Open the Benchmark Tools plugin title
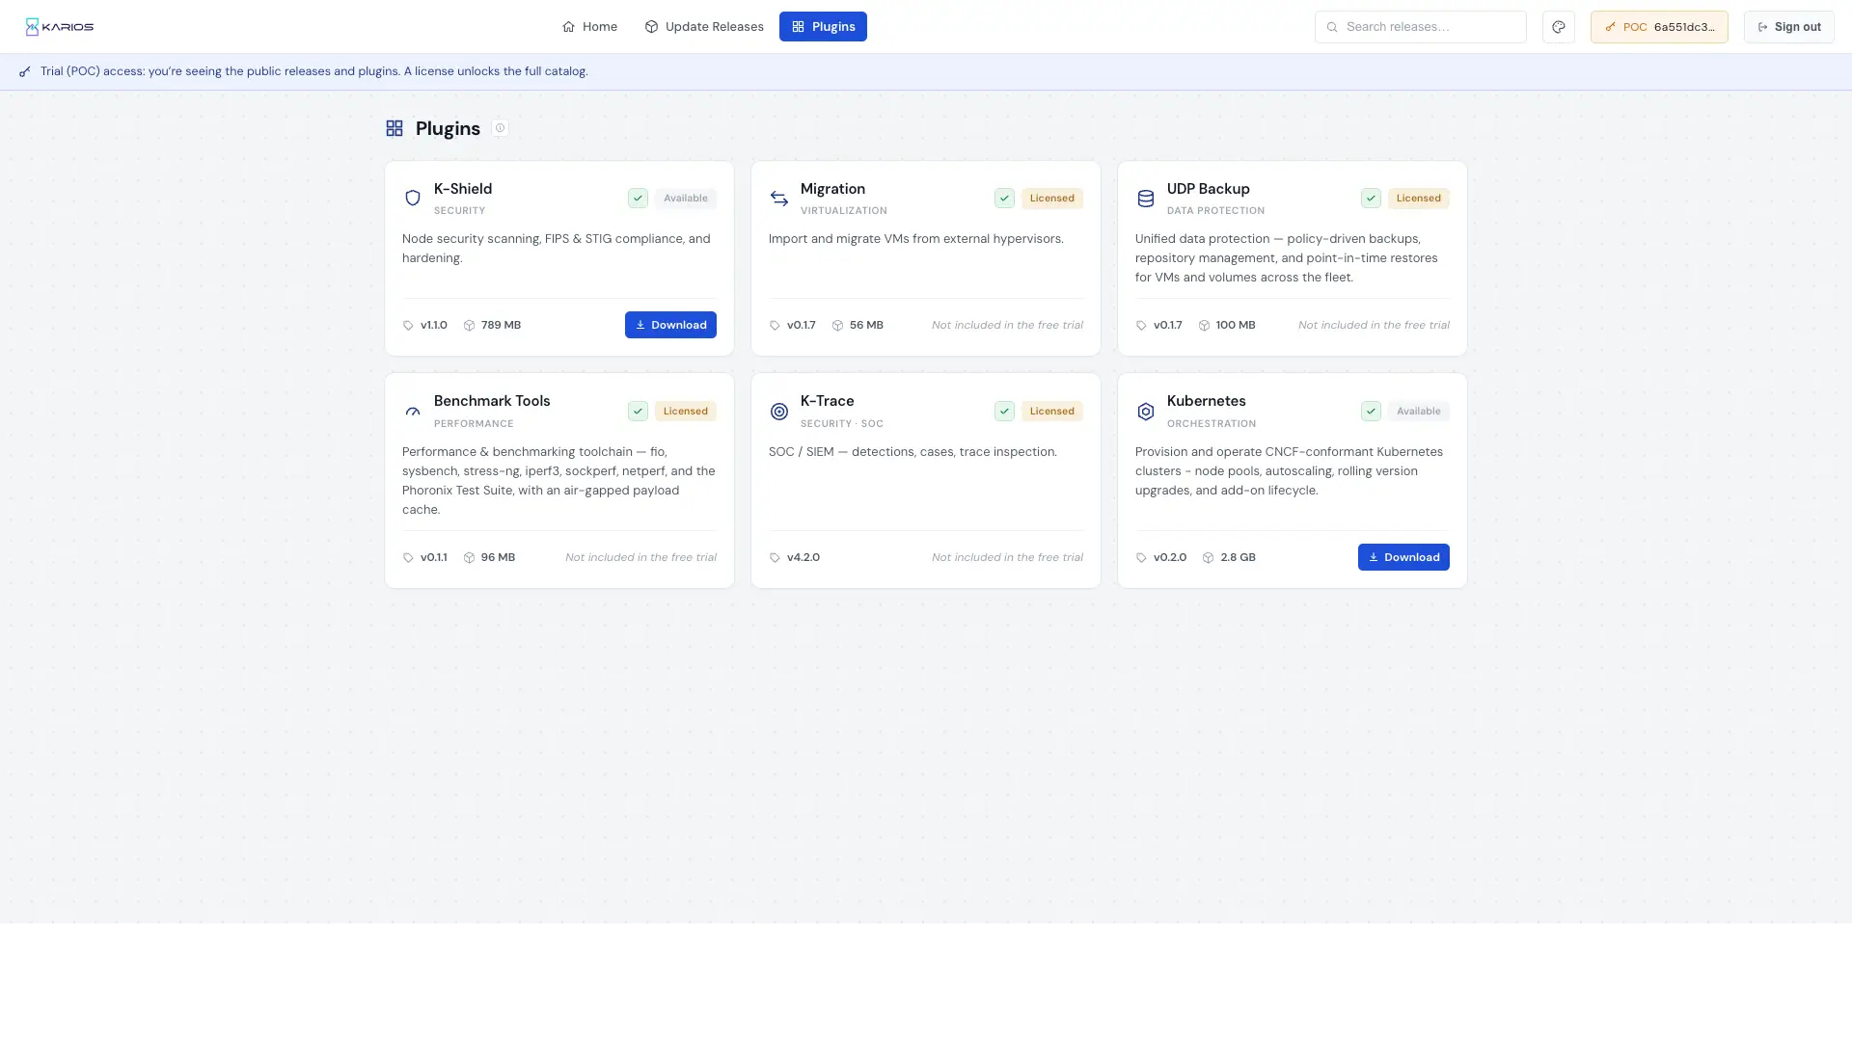Viewport: 1852px width, 1041px height. click(492, 401)
